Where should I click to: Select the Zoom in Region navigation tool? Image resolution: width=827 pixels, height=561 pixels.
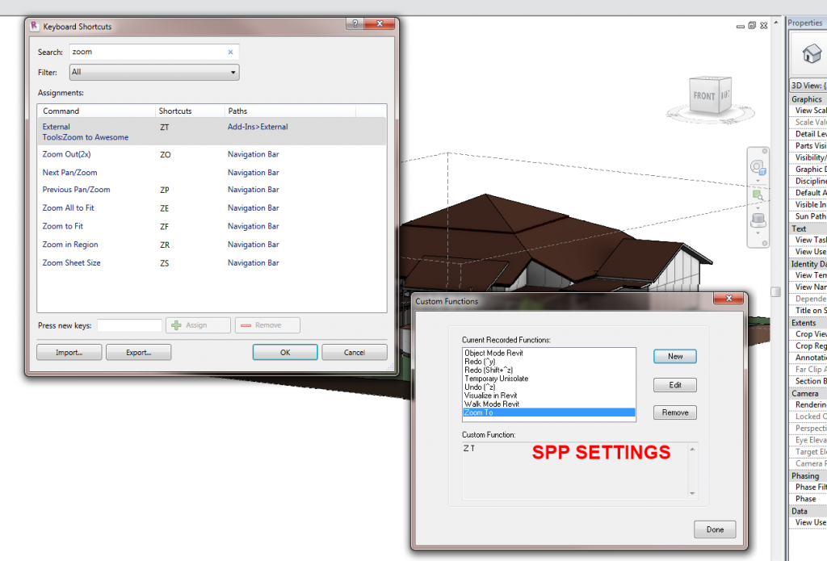pyautogui.click(x=757, y=195)
